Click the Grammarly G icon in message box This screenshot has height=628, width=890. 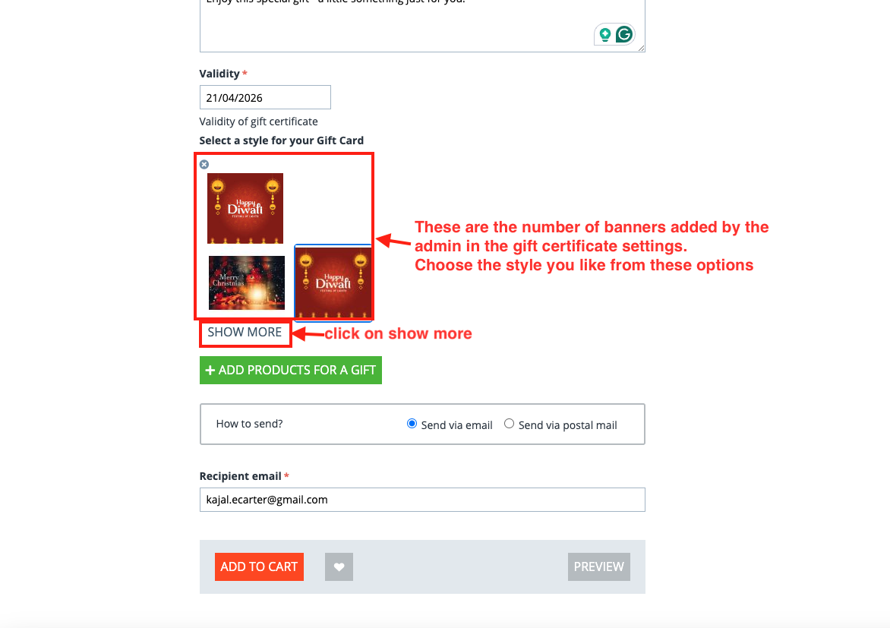[624, 35]
